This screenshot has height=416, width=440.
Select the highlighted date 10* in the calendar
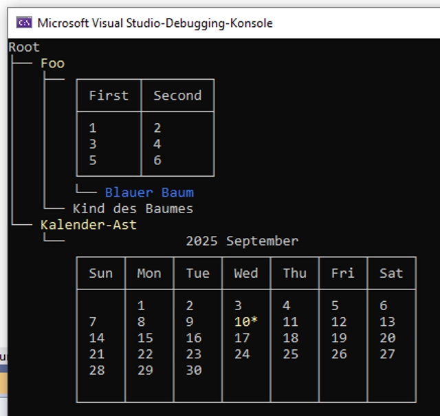(245, 322)
